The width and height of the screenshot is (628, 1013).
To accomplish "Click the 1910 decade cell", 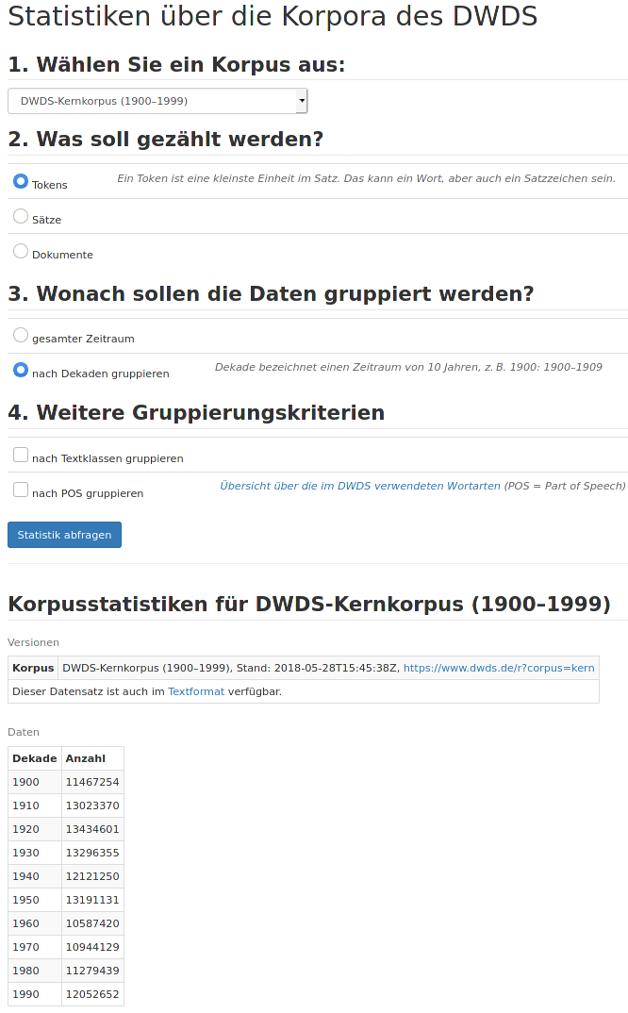I will 35,805.
